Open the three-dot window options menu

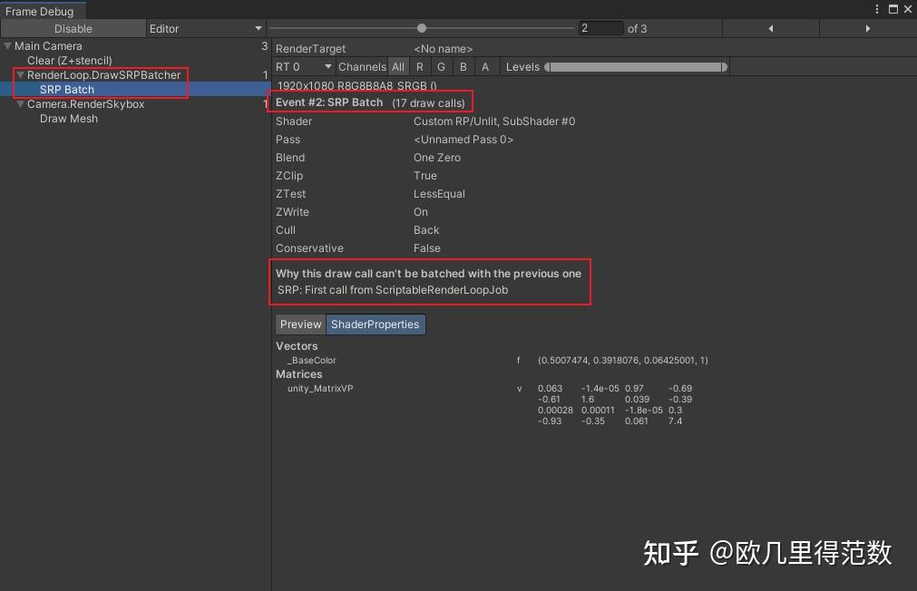875,8
